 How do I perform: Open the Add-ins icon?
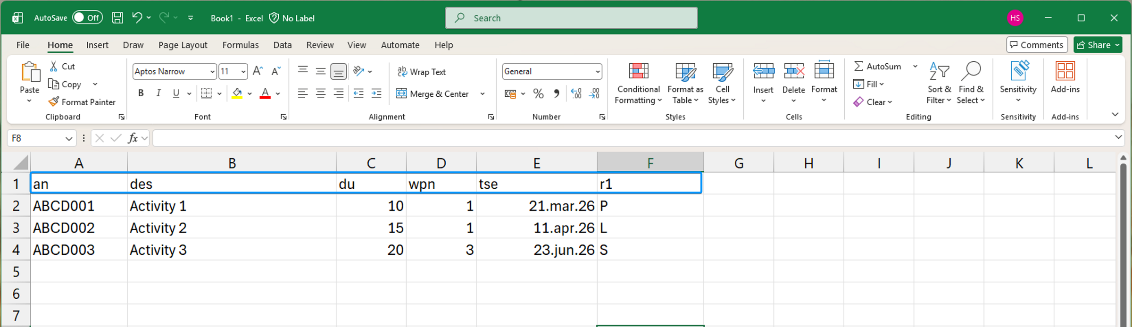(x=1065, y=72)
